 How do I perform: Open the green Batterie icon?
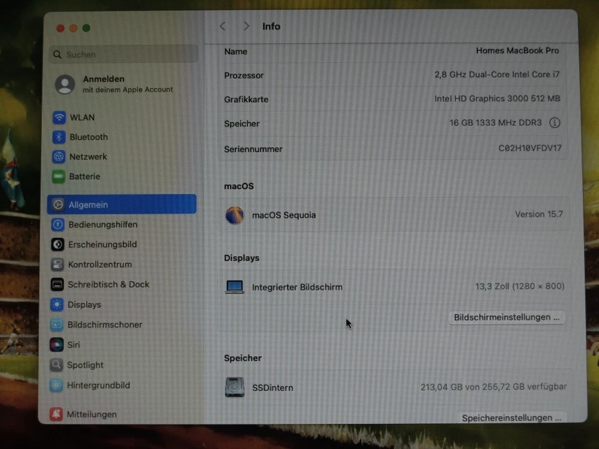pyautogui.click(x=59, y=176)
